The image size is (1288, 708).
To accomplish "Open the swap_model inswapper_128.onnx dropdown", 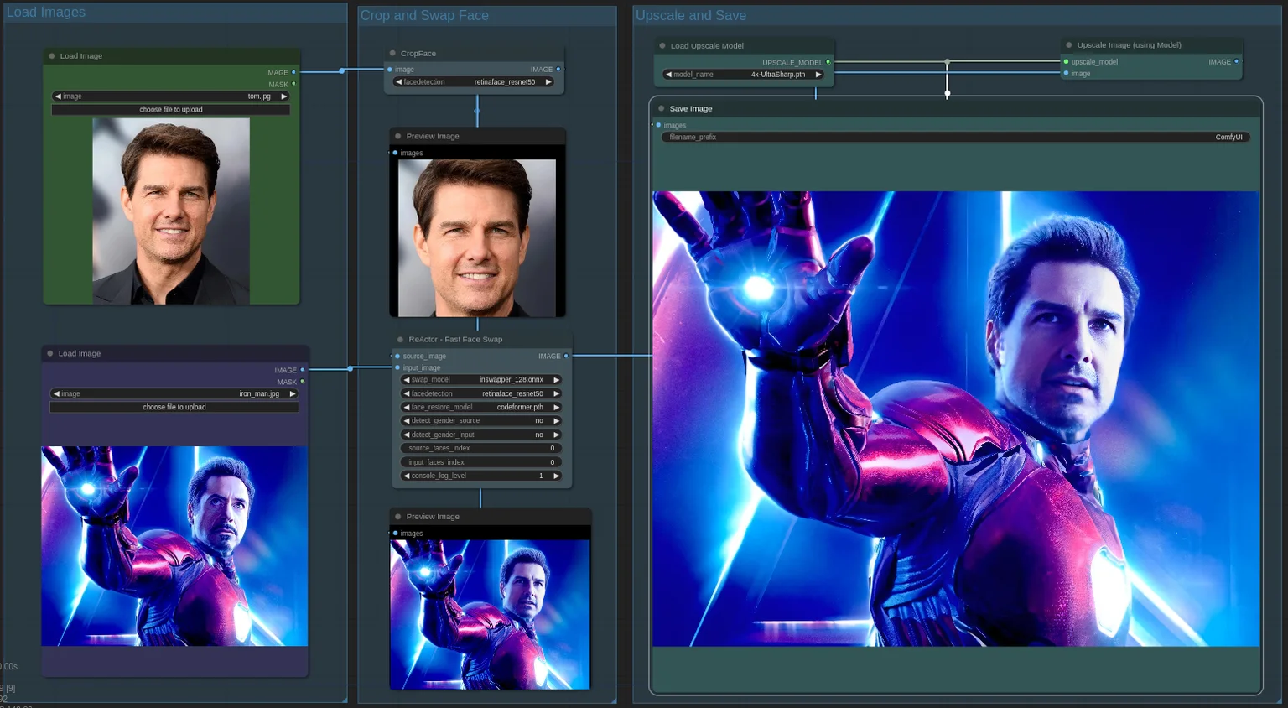I will pyautogui.click(x=481, y=380).
